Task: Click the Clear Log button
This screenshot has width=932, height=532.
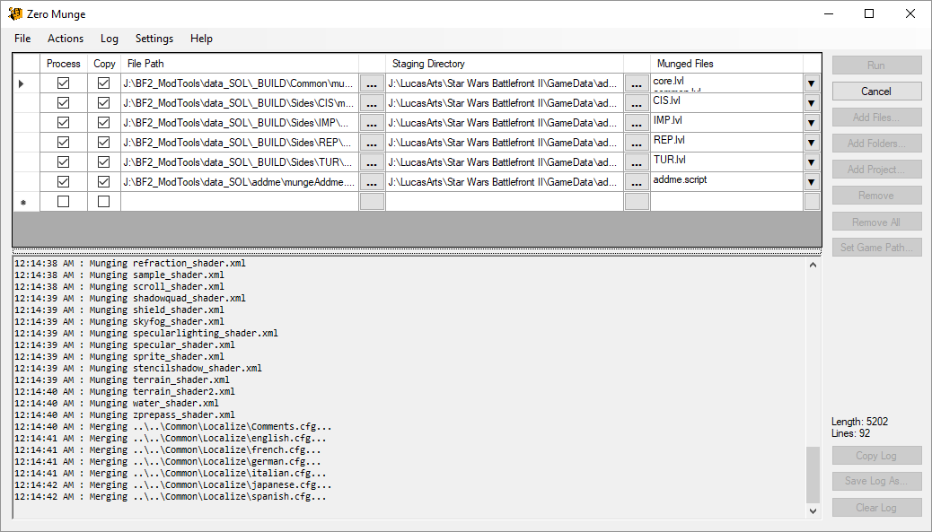Action: click(x=876, y=508)
